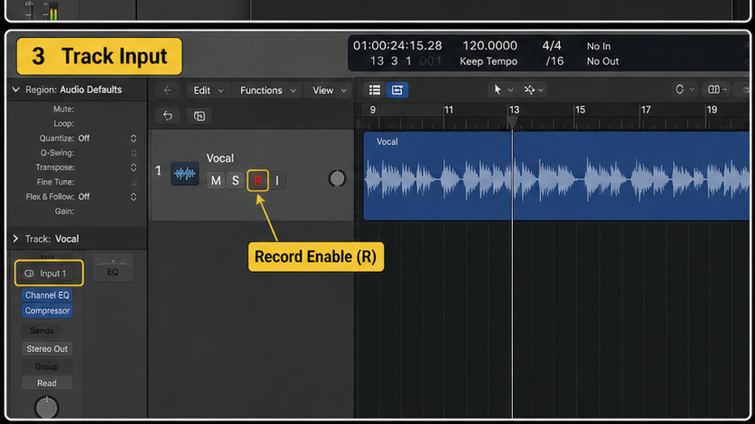The height and width of the screenshot is (424, 755).
Task: Click the 120.0000 tempo display
Action: (x=490, y=46)
